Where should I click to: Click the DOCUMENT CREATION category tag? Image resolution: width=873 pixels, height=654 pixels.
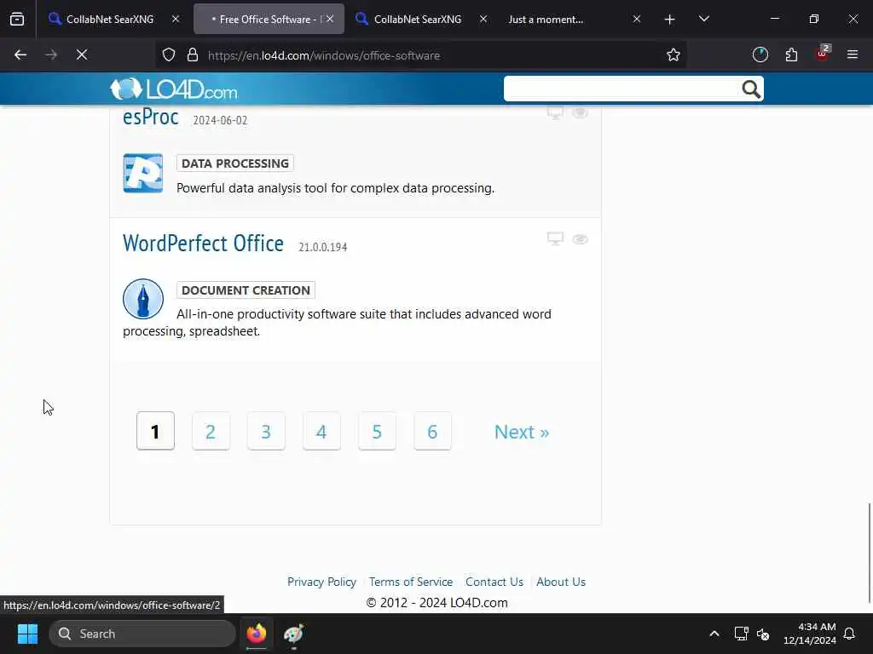pyautogui.click(x=246, y=290)
